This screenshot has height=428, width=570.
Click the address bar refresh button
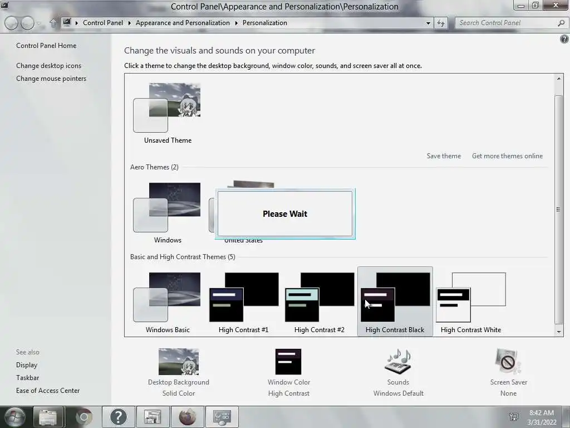click(x=441, y=23)
